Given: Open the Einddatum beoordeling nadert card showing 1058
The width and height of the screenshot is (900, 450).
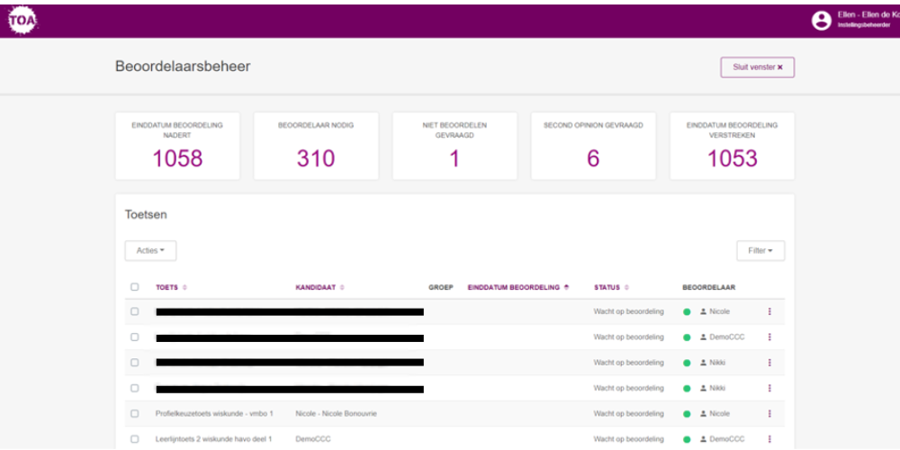Looking at the screenshot, I should pyautogui.click(x=177, y=146).
